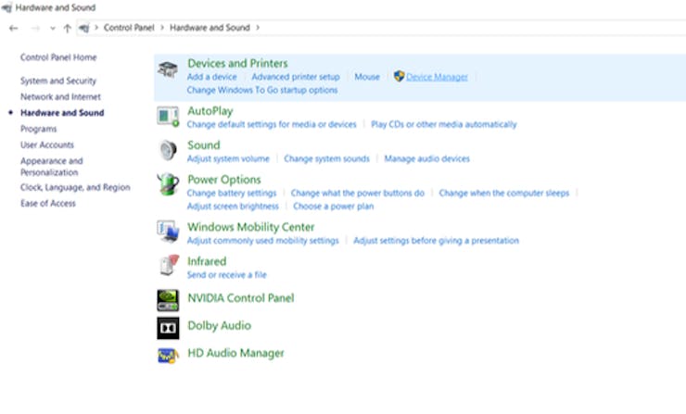This screenshot has height=414, width=686.
Task: Adjust commonly used mobility settings
Action: pyautogui.click(x=262, y=241)
